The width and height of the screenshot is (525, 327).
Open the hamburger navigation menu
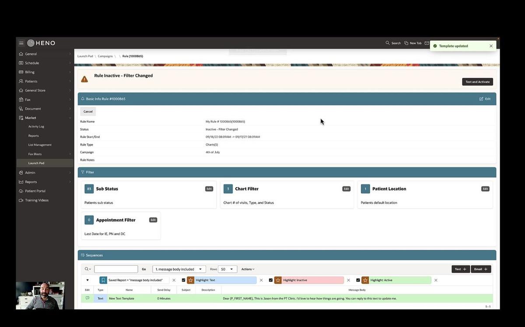pos(21,43)
